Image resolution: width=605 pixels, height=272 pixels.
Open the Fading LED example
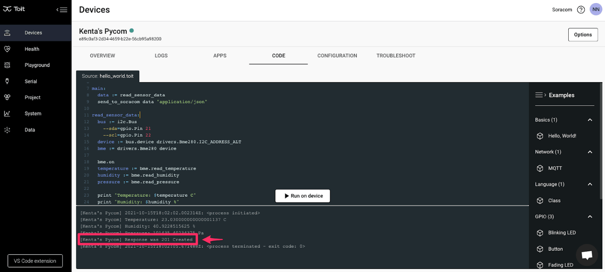560,265
